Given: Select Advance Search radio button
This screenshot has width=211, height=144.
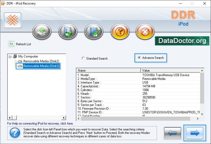Looking at the screenshot, I should coord(139,57).
